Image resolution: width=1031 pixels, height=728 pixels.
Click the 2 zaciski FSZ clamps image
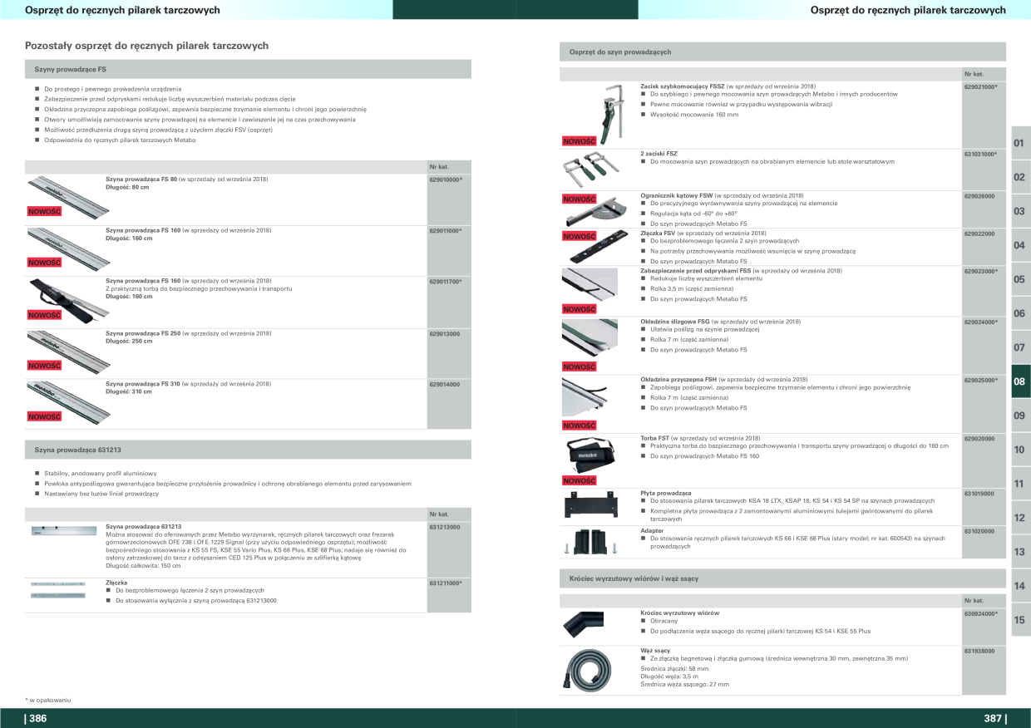click(590, 169)
